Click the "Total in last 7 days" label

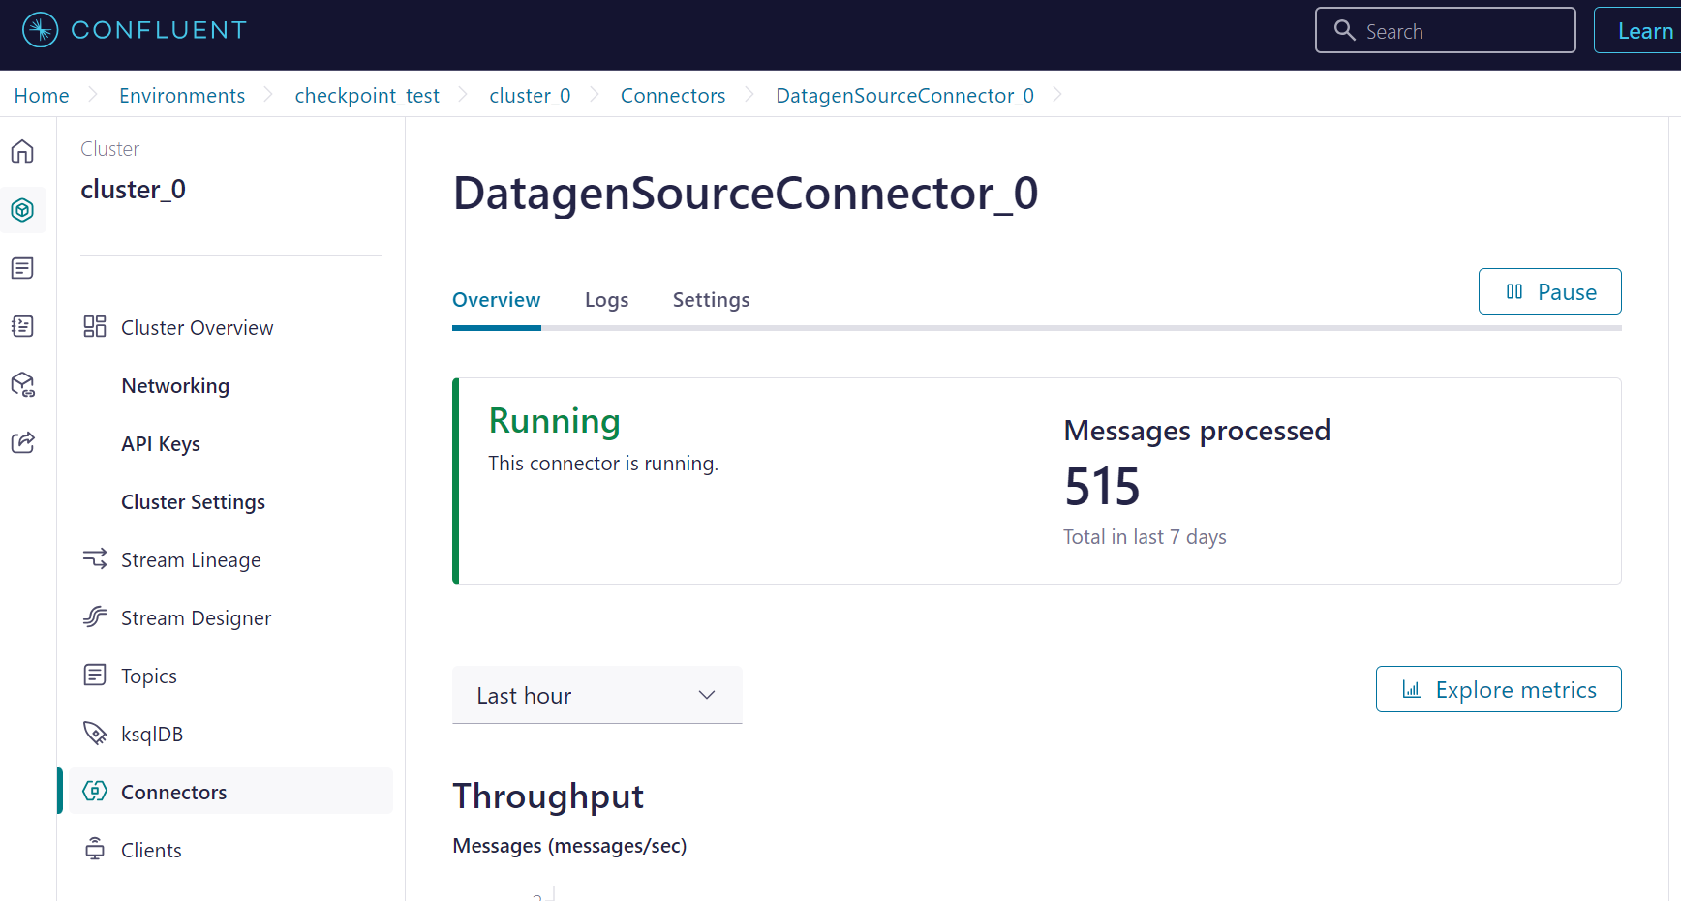tap(1145, 537)
